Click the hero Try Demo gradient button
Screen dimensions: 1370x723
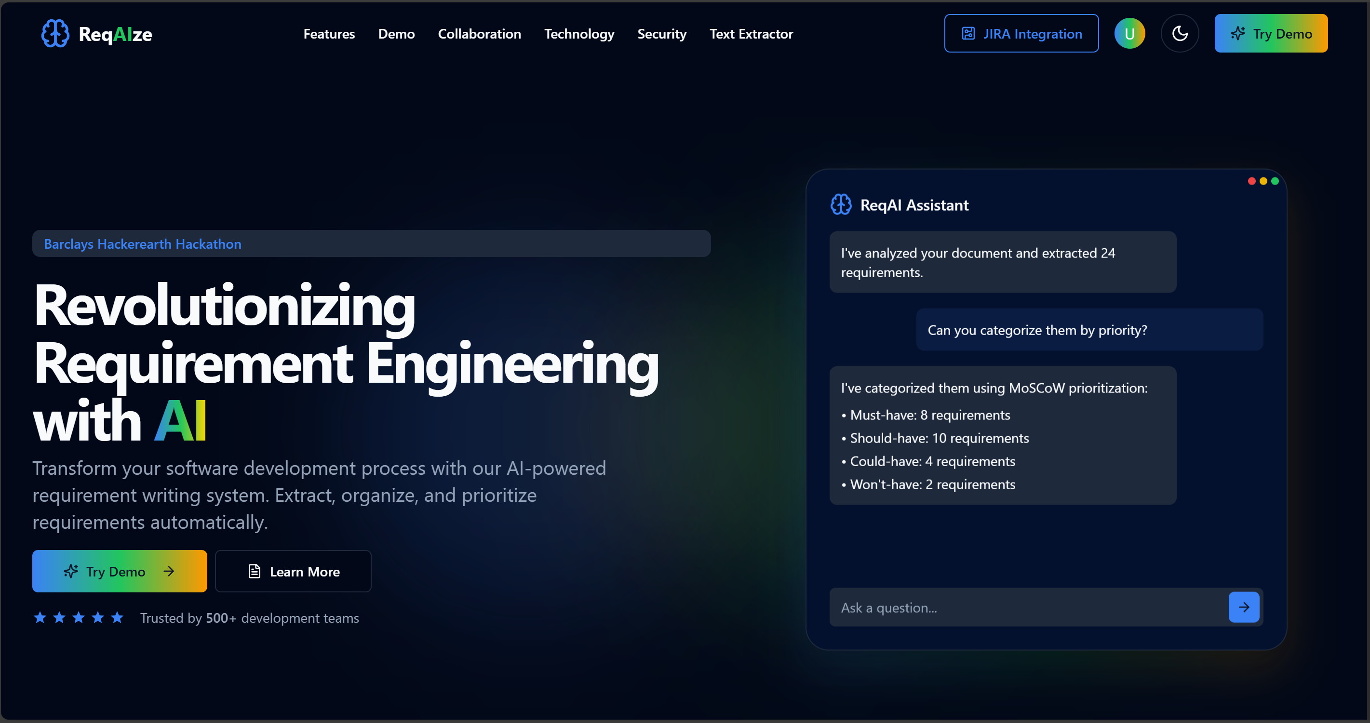(x=119, y=571)
